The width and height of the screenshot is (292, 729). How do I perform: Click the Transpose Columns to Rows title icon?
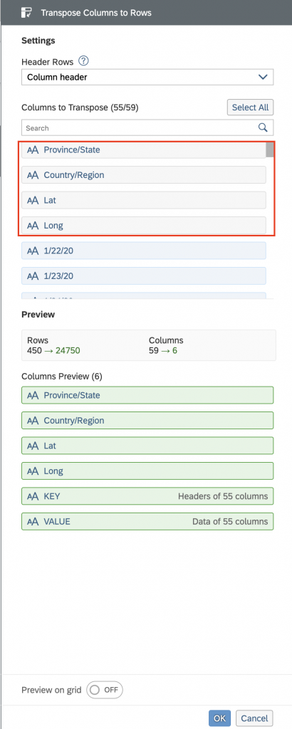tap(26, 13)
